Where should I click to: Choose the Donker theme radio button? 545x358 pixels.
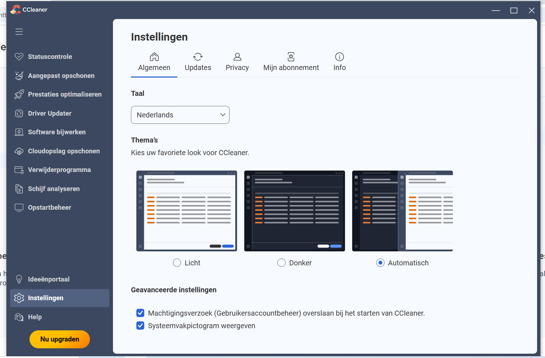click(x=281, y=263)
